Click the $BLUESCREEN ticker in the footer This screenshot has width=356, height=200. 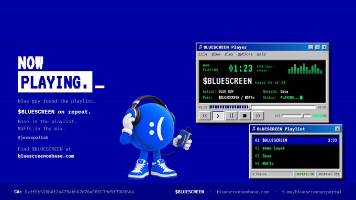[190, 192]
